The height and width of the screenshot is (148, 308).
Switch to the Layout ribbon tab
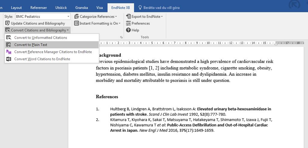[x=16, y=7]
